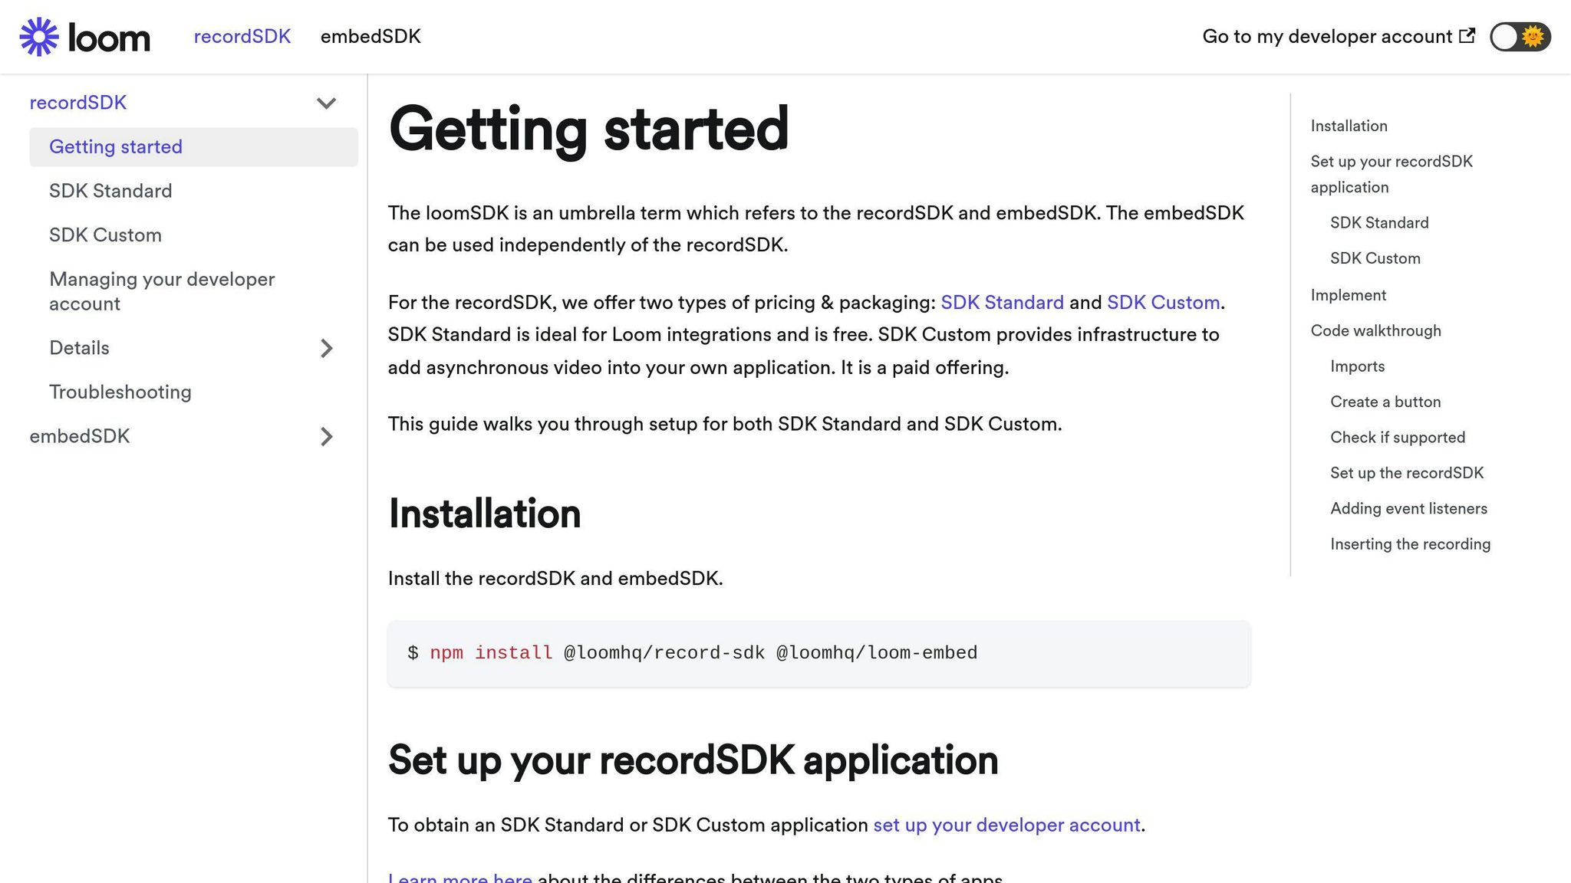Jump to Set up your recordSDK application in contents
The image size is (1571, 883).
point(1392,174)
